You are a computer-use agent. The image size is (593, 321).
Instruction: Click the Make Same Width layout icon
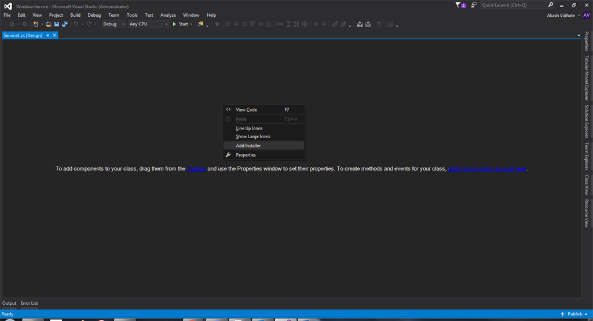tap(280, 24)
